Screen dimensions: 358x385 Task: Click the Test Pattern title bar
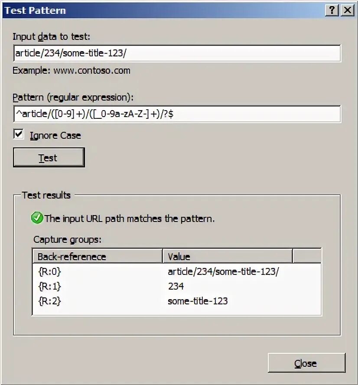pyautogui.click(x=162, y=10)
